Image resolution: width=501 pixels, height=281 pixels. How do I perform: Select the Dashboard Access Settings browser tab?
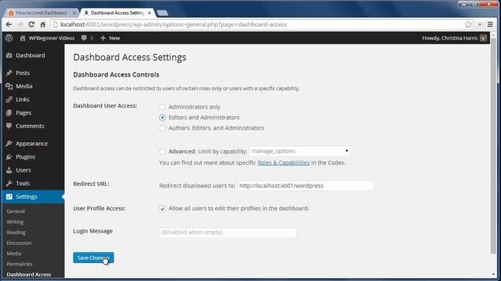pyautogui.click(x=117, y=12)
